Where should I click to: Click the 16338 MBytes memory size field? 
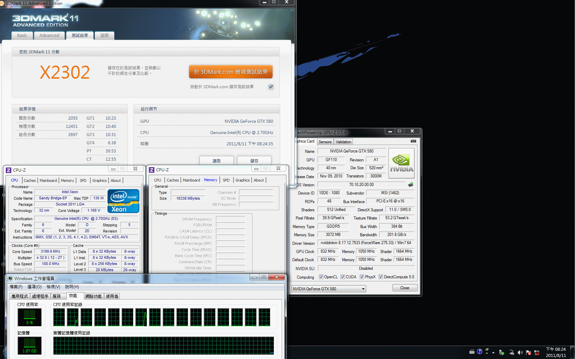188,198
